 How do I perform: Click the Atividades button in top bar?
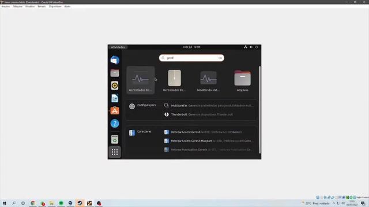click(118, 47)
